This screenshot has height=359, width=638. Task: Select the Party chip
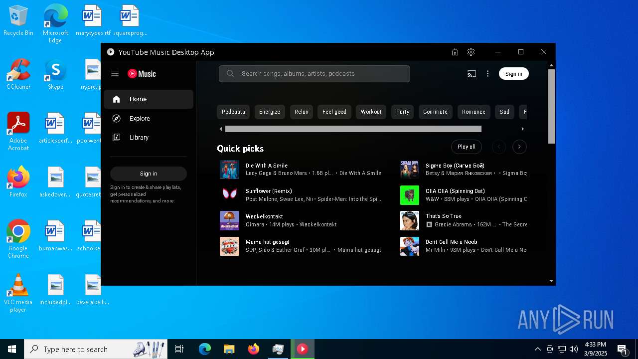point(403,112)
